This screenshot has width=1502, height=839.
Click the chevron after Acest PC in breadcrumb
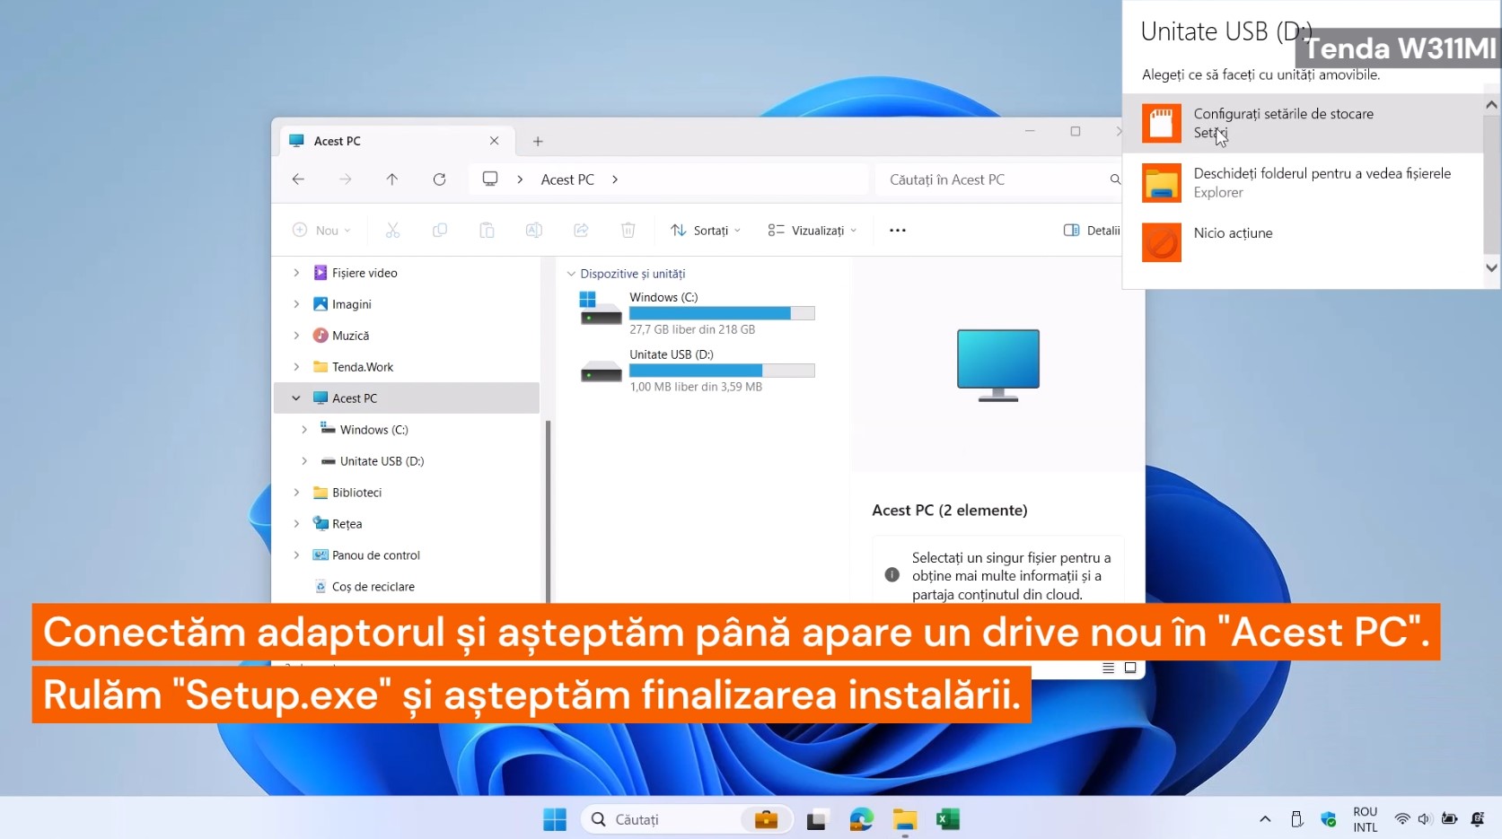tap(615, 179)
